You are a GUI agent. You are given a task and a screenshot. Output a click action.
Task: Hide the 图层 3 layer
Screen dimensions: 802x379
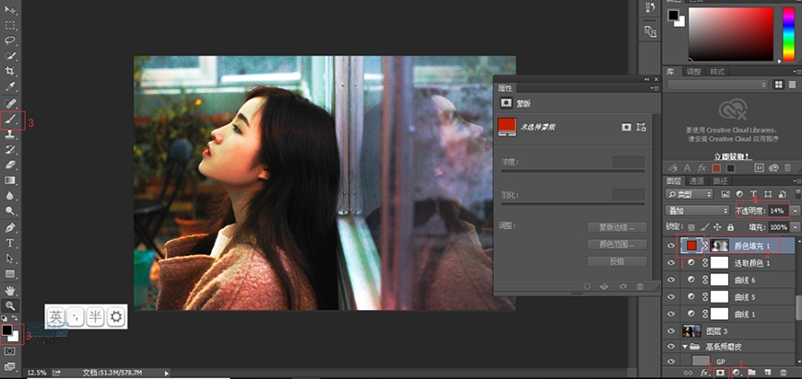670,330
